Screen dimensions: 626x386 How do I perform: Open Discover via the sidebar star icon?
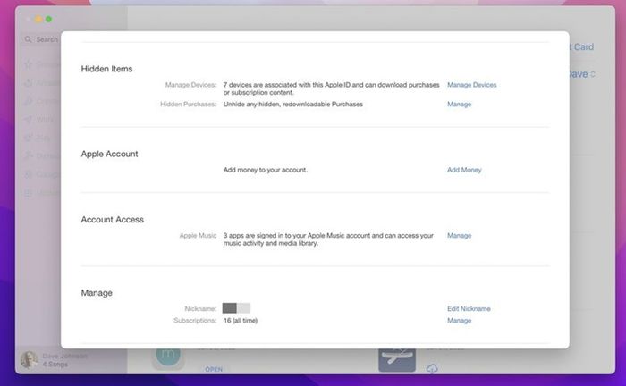[29, 64]
